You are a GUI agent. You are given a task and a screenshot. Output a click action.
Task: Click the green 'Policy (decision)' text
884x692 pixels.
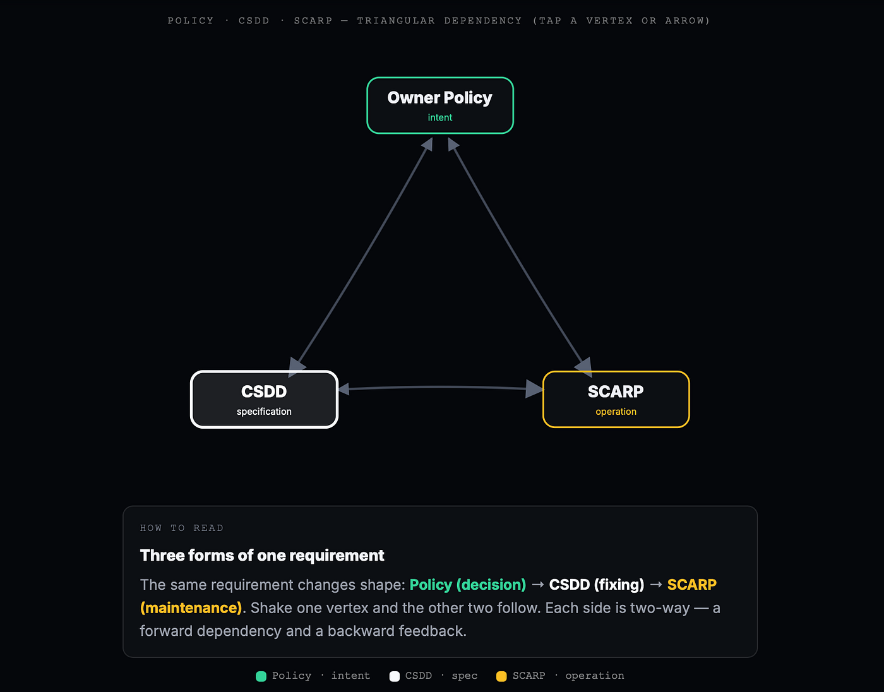468,585
